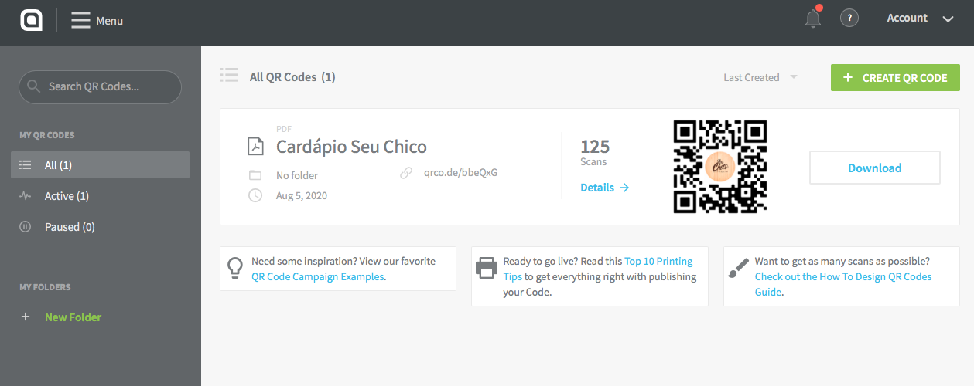This screenshot has height=386, width=974.
Task: Open the Details link under 125 Scans
Action: pos(605,188)
